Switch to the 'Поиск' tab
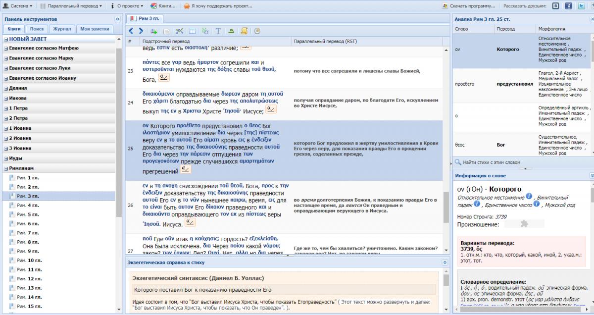Screen dimensions: 594x315 pyautogui.click(x=37, y=29)
